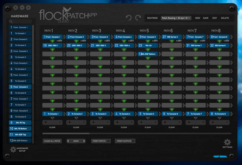Open the Patch Routing 1 29 April 19 dropdown
This screenshot has width=242, height=165.
point(176,18)
